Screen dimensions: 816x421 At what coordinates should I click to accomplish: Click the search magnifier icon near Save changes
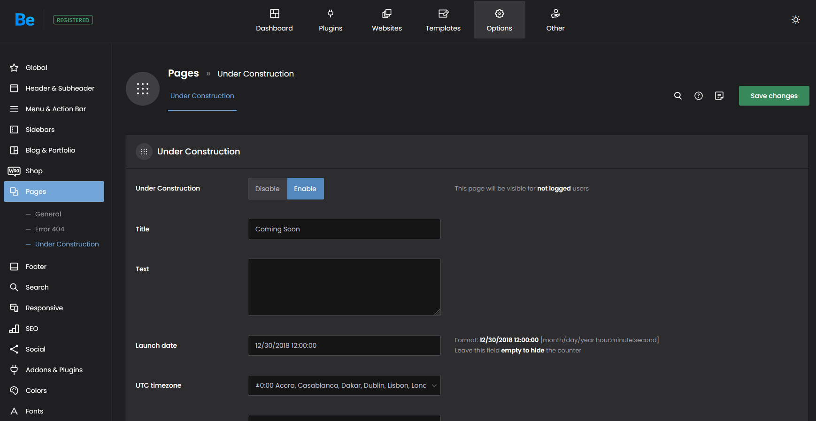point(678,96)
